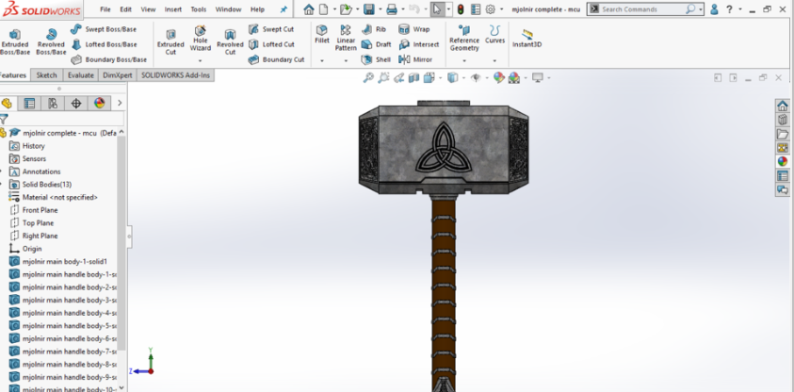Switch to the DimXpert tab
The height and width of the screenshot is (392, 794).
click(118, 75)
